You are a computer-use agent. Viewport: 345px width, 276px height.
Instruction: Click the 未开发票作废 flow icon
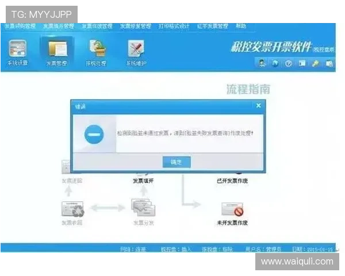232,209
